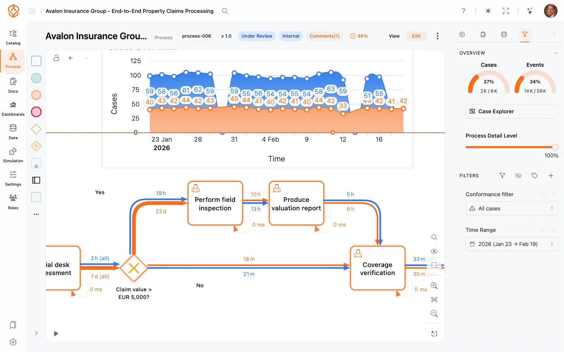Open the AI sparkle assistant icon
The height and width of the screenshot is (352, 564).
530,11
